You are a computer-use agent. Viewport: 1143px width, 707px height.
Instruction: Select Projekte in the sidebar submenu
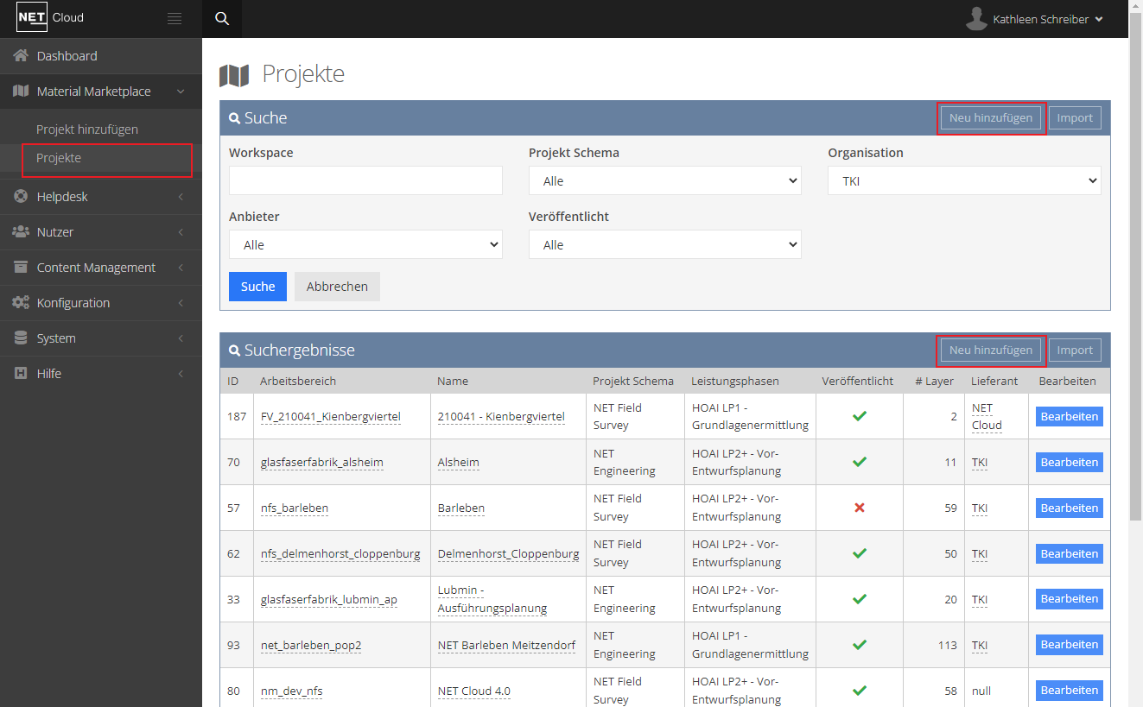click(x=59, y=158)
